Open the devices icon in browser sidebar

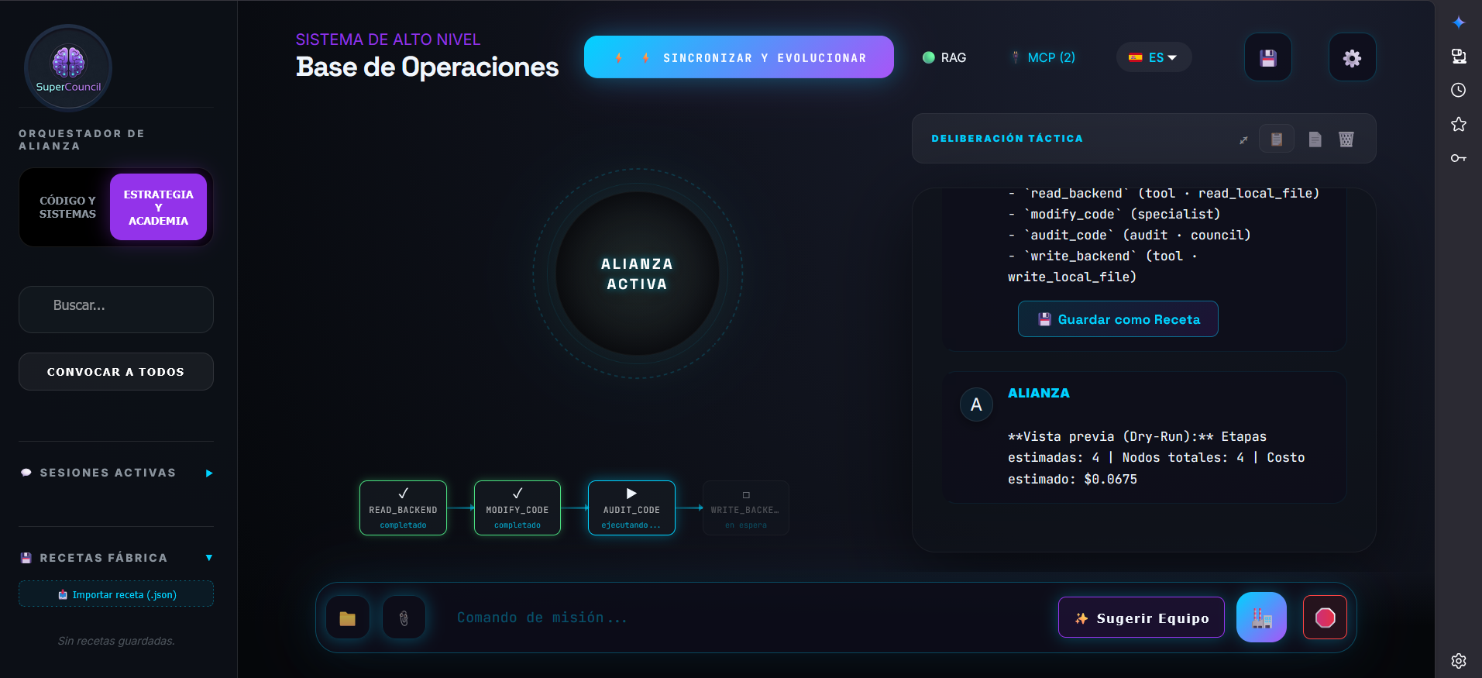(1459, 56)
